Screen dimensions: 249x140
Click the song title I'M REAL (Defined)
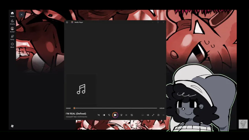point(76,114)
